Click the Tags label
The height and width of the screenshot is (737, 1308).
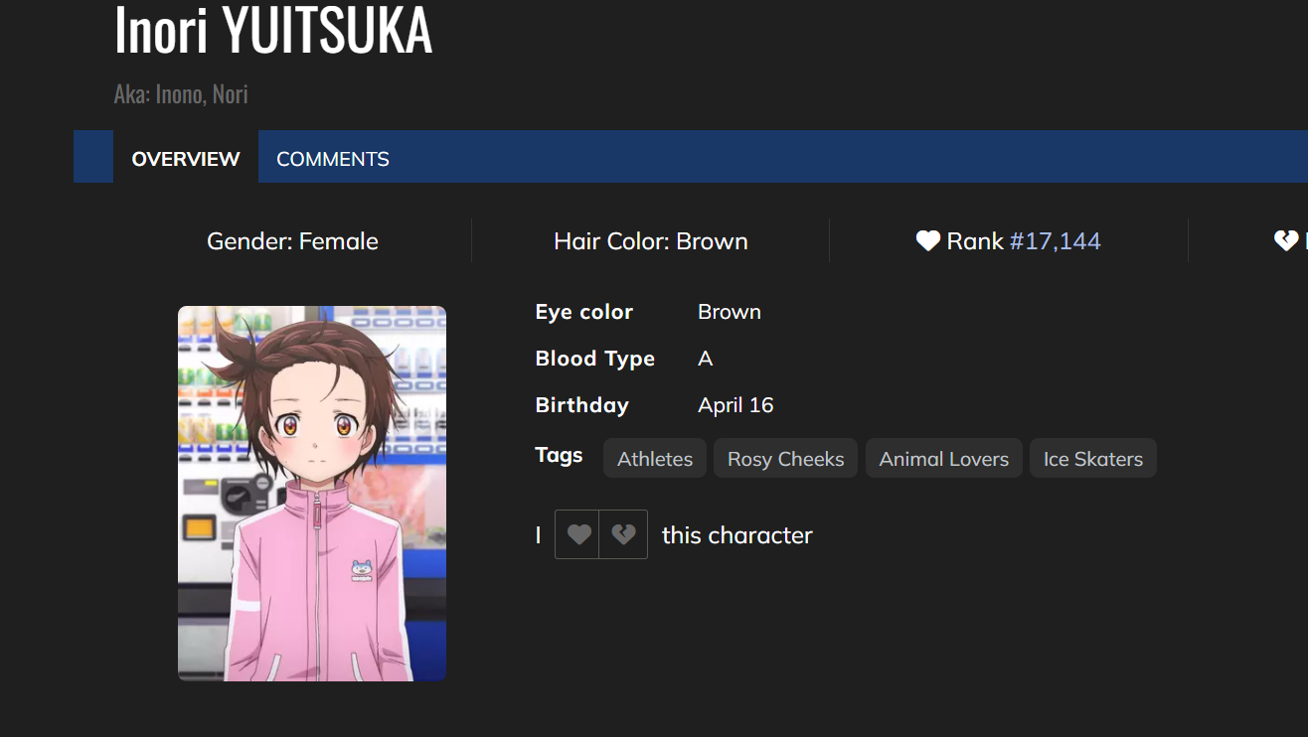[x=559, y=455]
